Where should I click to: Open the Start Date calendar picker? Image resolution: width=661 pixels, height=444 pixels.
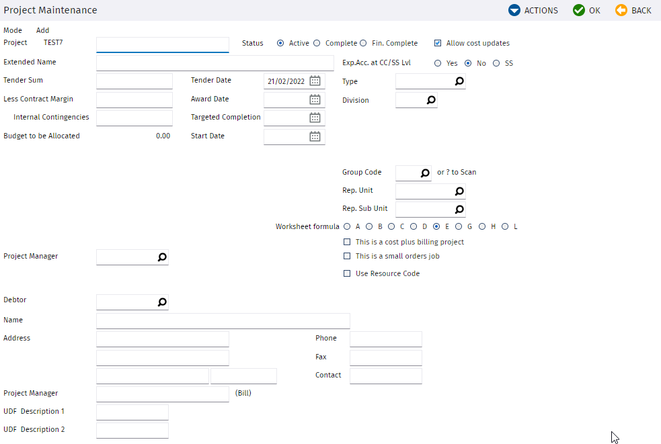coord(315,136)
